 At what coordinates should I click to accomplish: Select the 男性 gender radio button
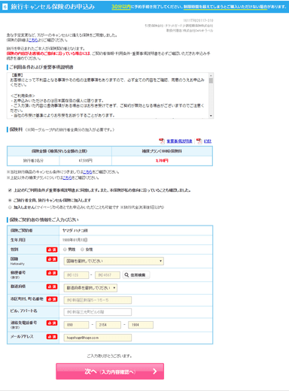pos(65,250)
